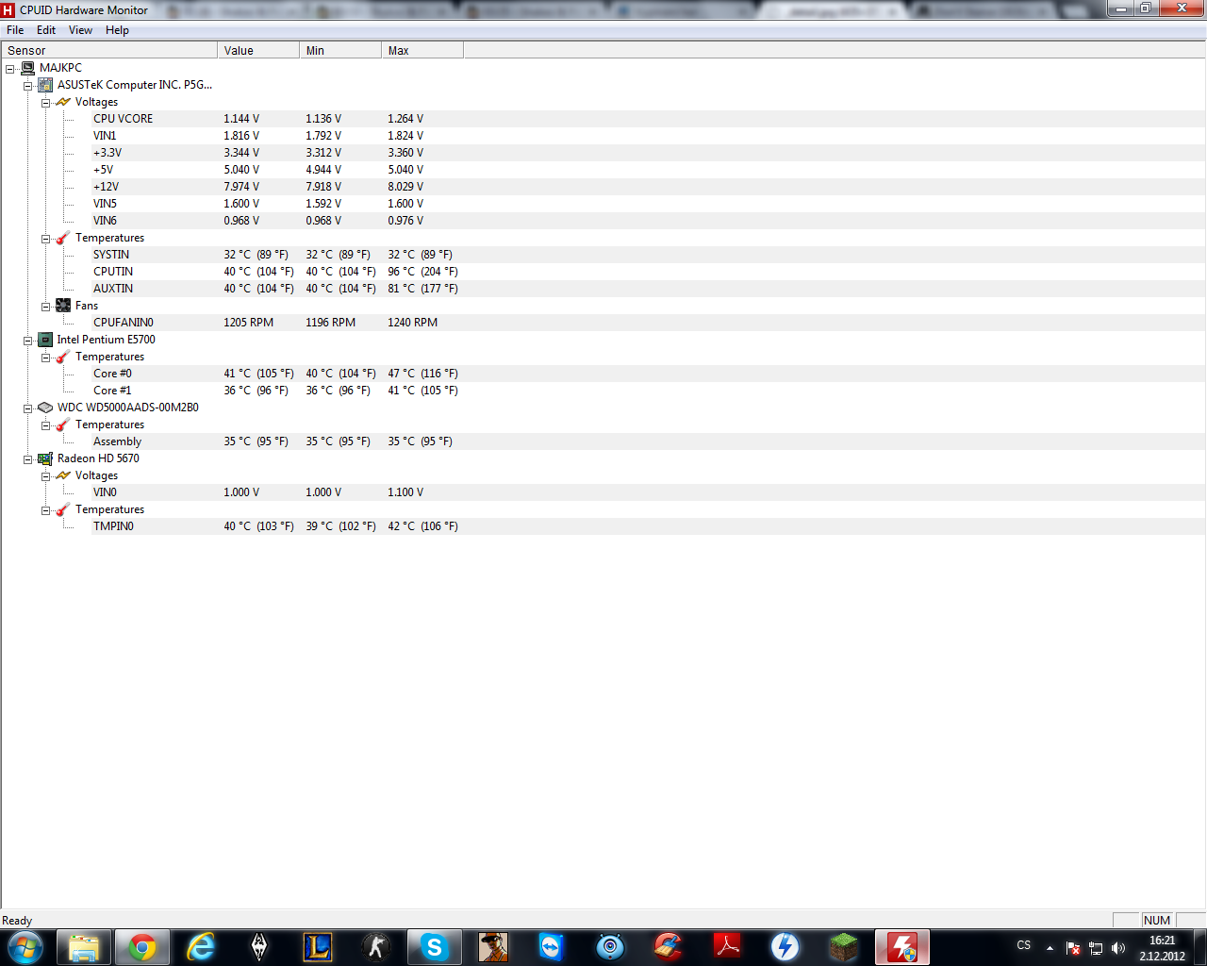
Task: Collapse the ASUSTeK Voltages section
Action: [45, 103]
